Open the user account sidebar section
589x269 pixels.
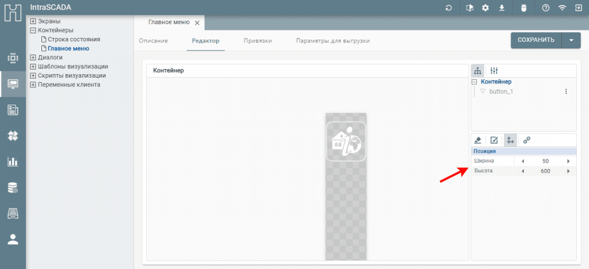(13, 239)
